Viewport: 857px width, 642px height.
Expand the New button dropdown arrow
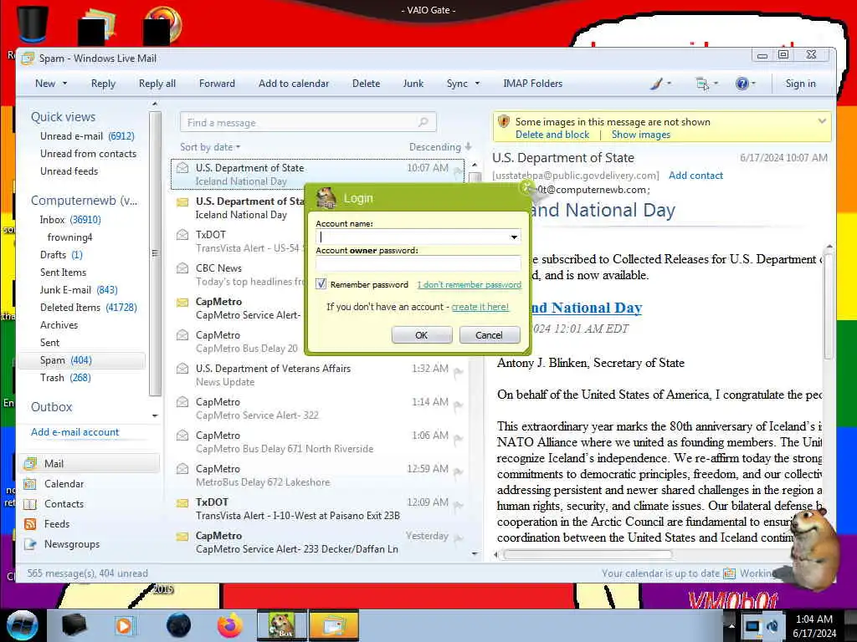tap(64, 84)
